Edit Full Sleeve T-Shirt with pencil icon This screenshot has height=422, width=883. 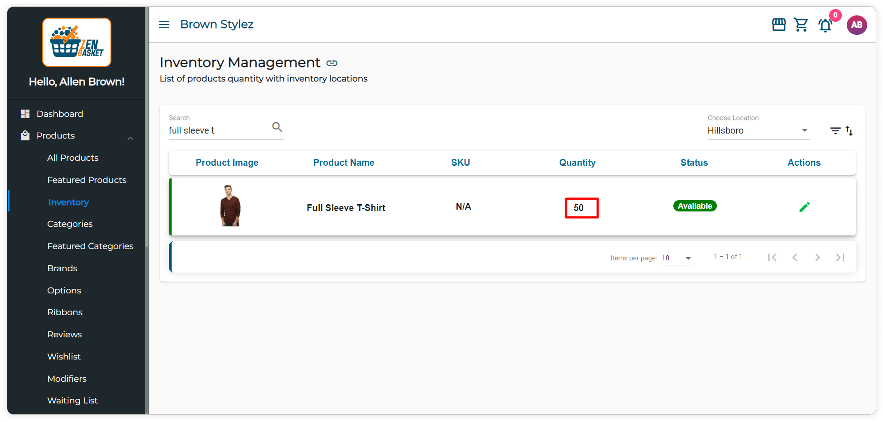point(804,207)
